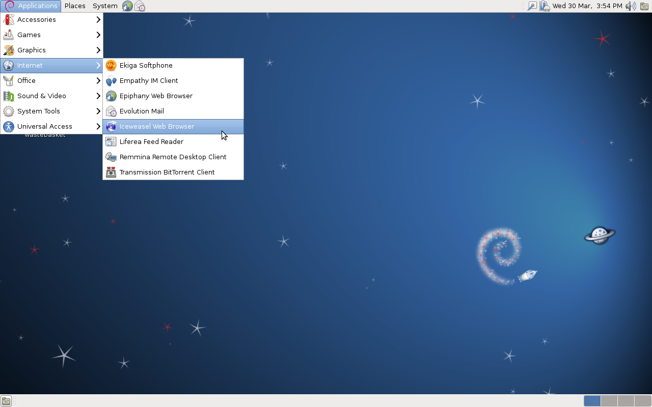Click the battery power status icon

[x=545, y=6]
